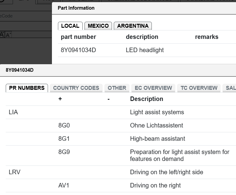Click the Ohne Lichtassistent description
The width and height of the screenshot is (236, 195).
pyautogui.click(x=156, y=125)
